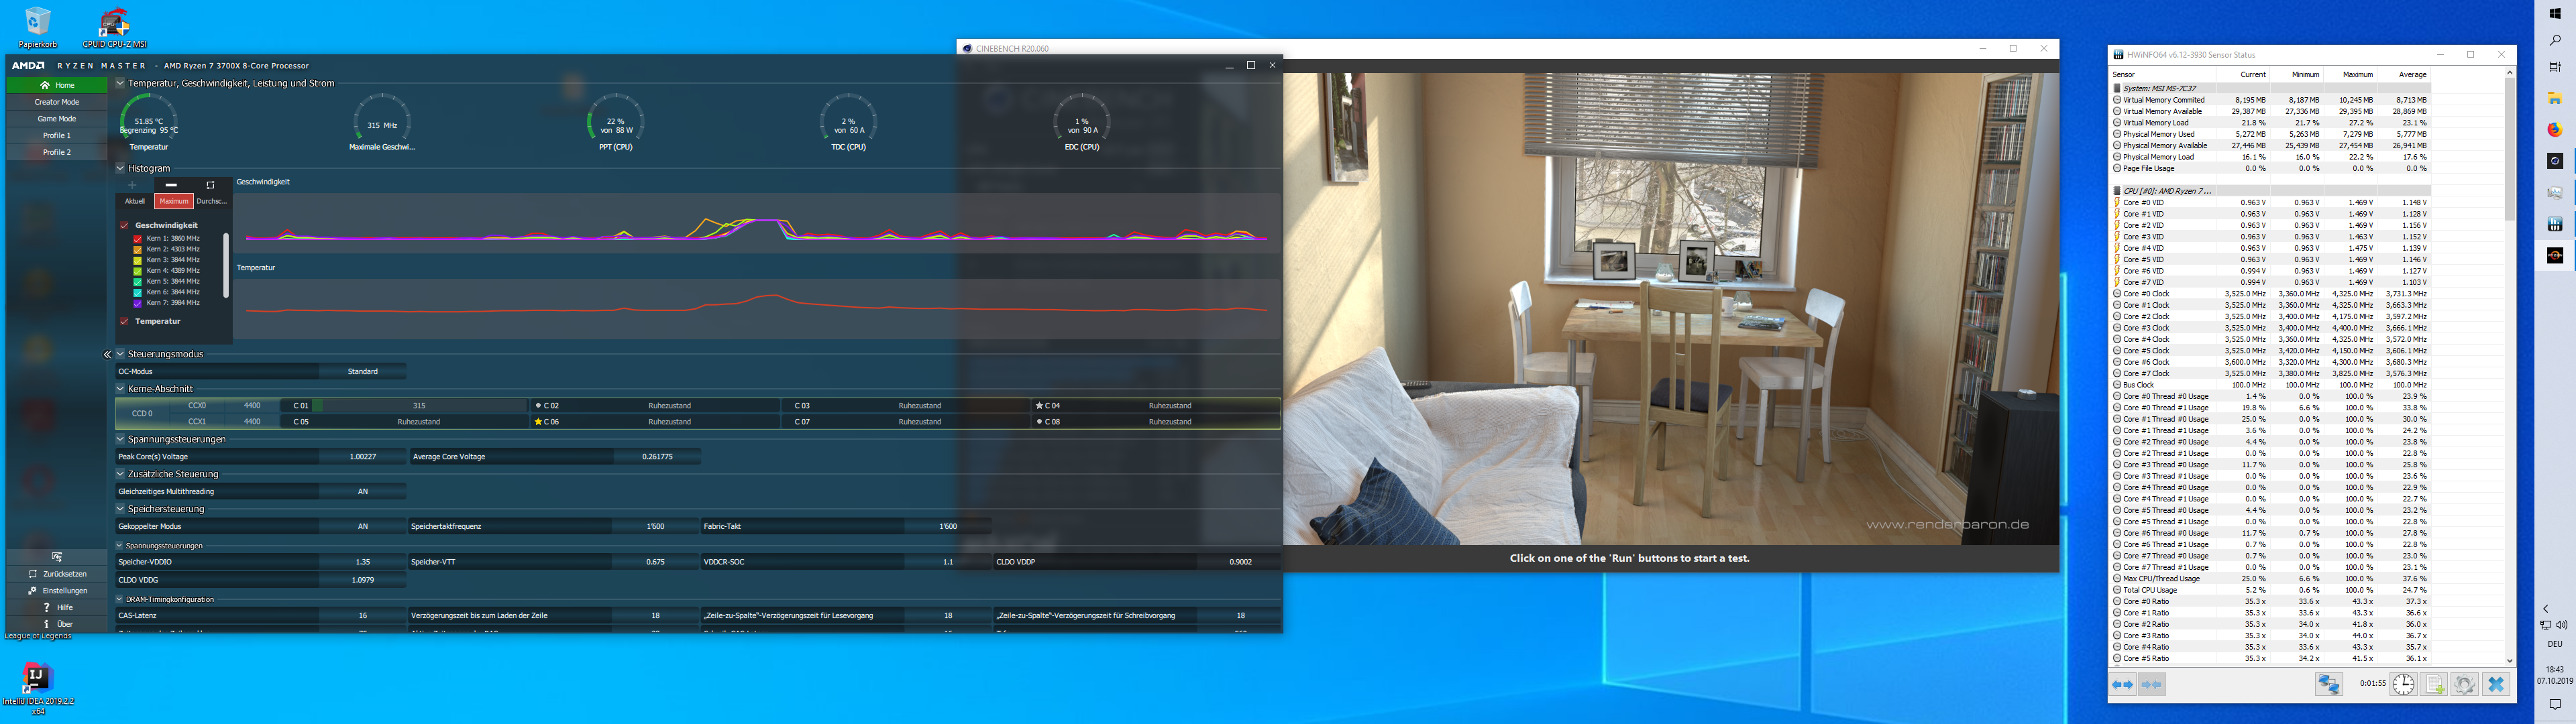Image resolution: width=2576 pixels, height=724 pixels.
Task: Switch to Creator Mode profile
Action: (x=57, y=102)
